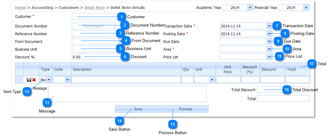Expand the Code dropdown in grid row

pyautogui.click(x=67, y=80)
